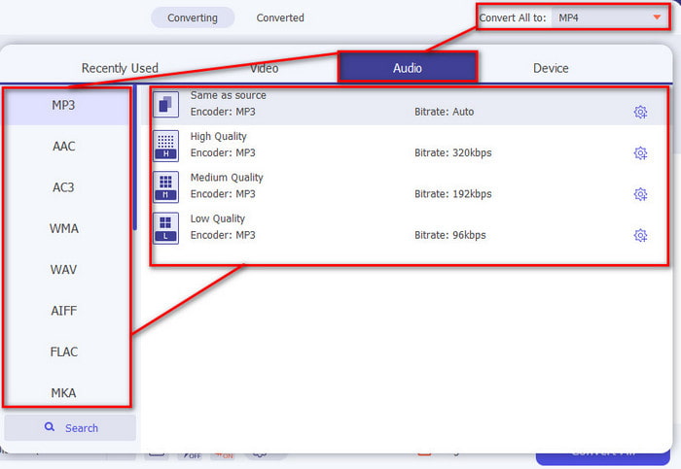Click the magnifier icon in Search box
The width and height of the screenshot is (681, 469).
click(x=50, y=427)
